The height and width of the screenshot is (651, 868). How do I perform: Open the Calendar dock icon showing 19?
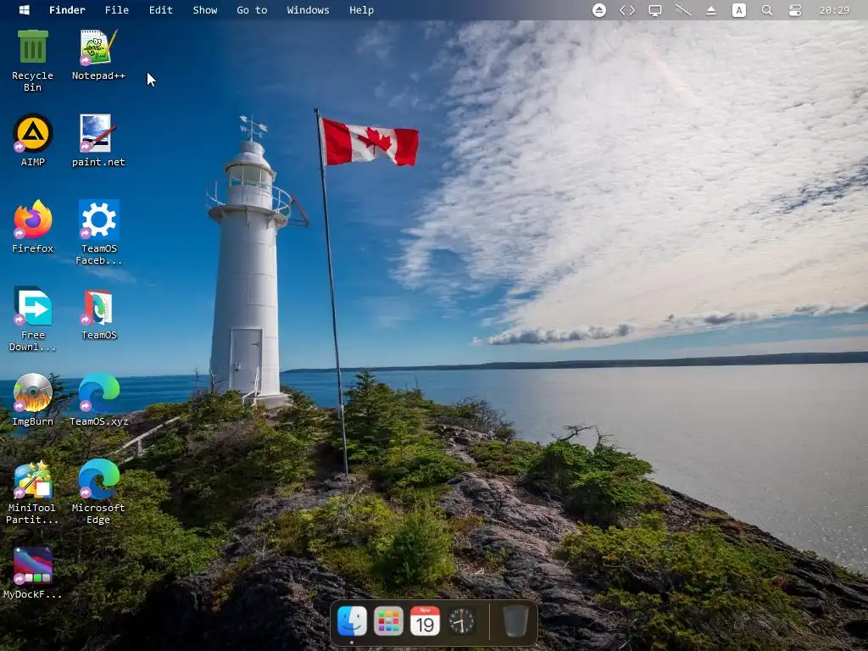426,620
